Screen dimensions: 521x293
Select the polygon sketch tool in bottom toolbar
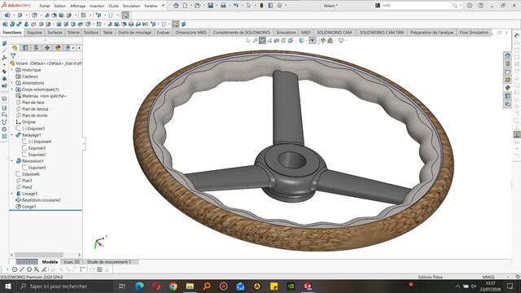tap(29, 269)
